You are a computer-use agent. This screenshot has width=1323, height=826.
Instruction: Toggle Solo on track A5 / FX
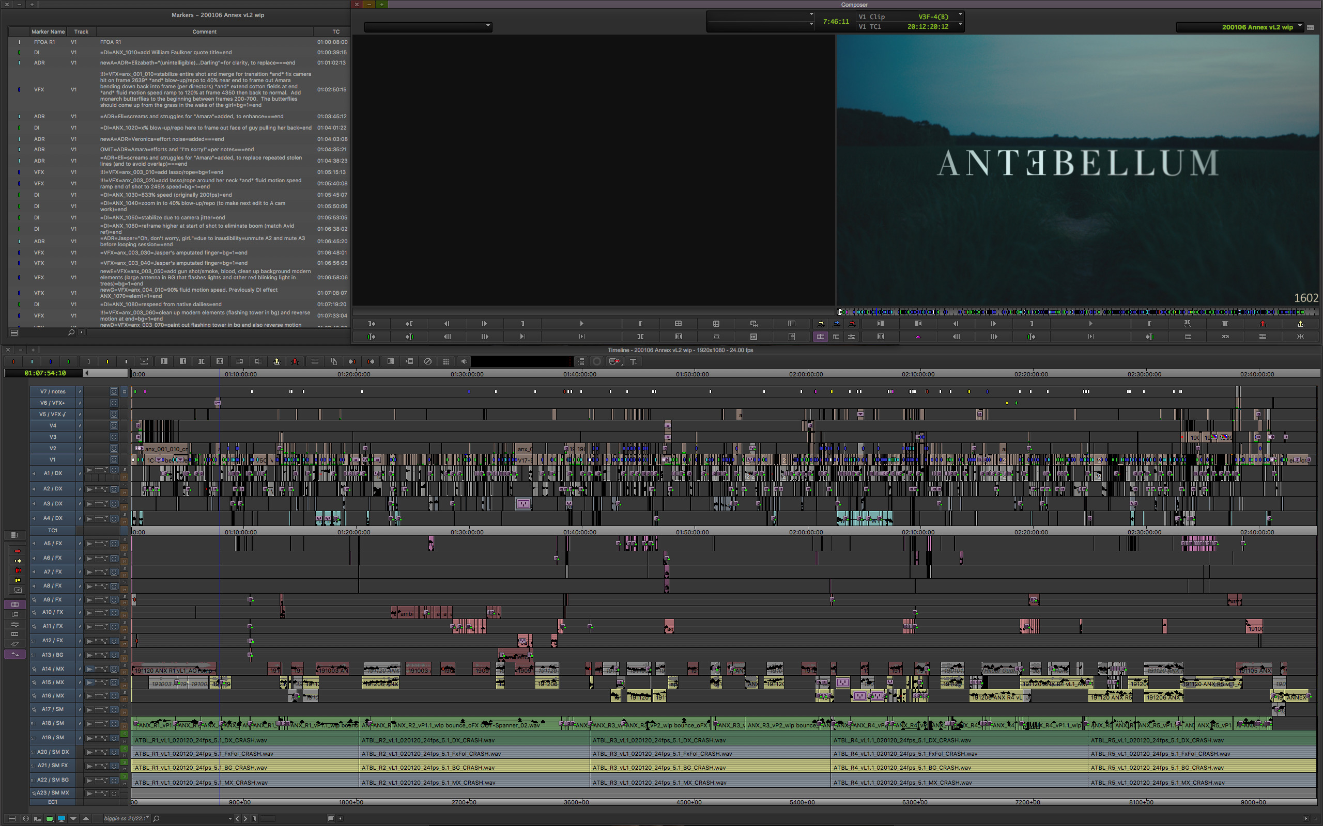[x=125, y=541]
